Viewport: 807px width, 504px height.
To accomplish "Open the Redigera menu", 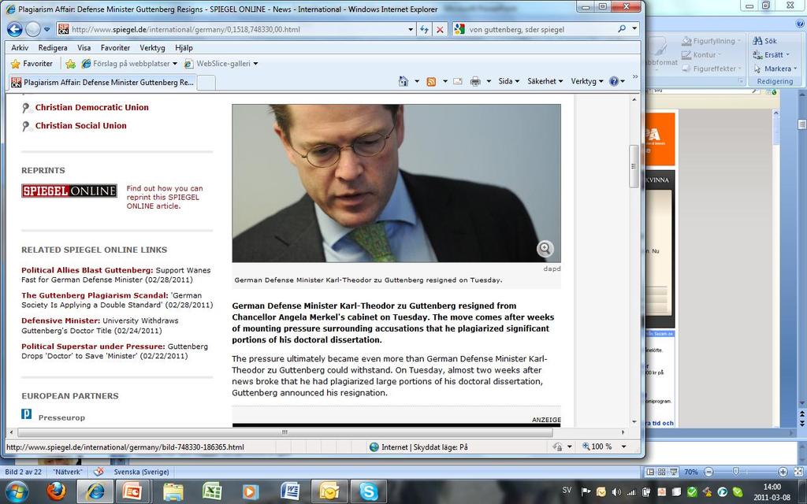I will tap(53, 48).
